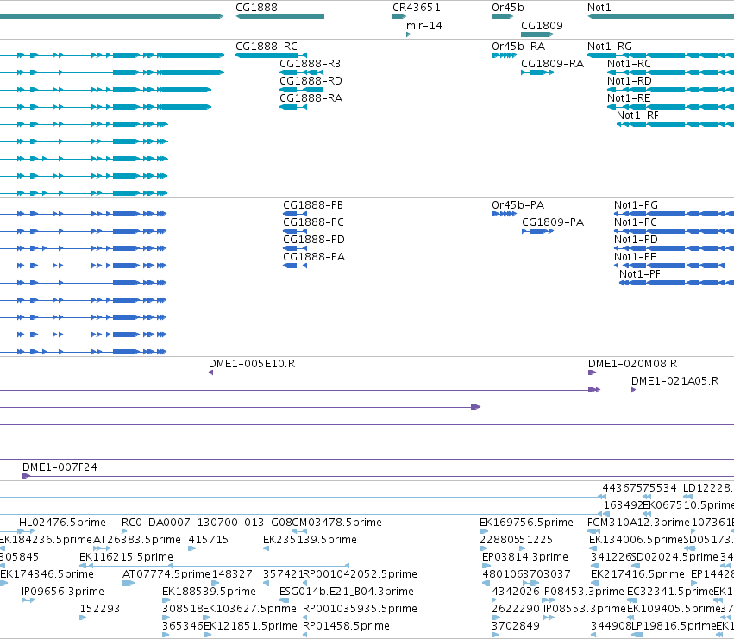This screenshot has width=734, height=639.
Task: Select transcript CG1809-RA
Action: (538, 72)
